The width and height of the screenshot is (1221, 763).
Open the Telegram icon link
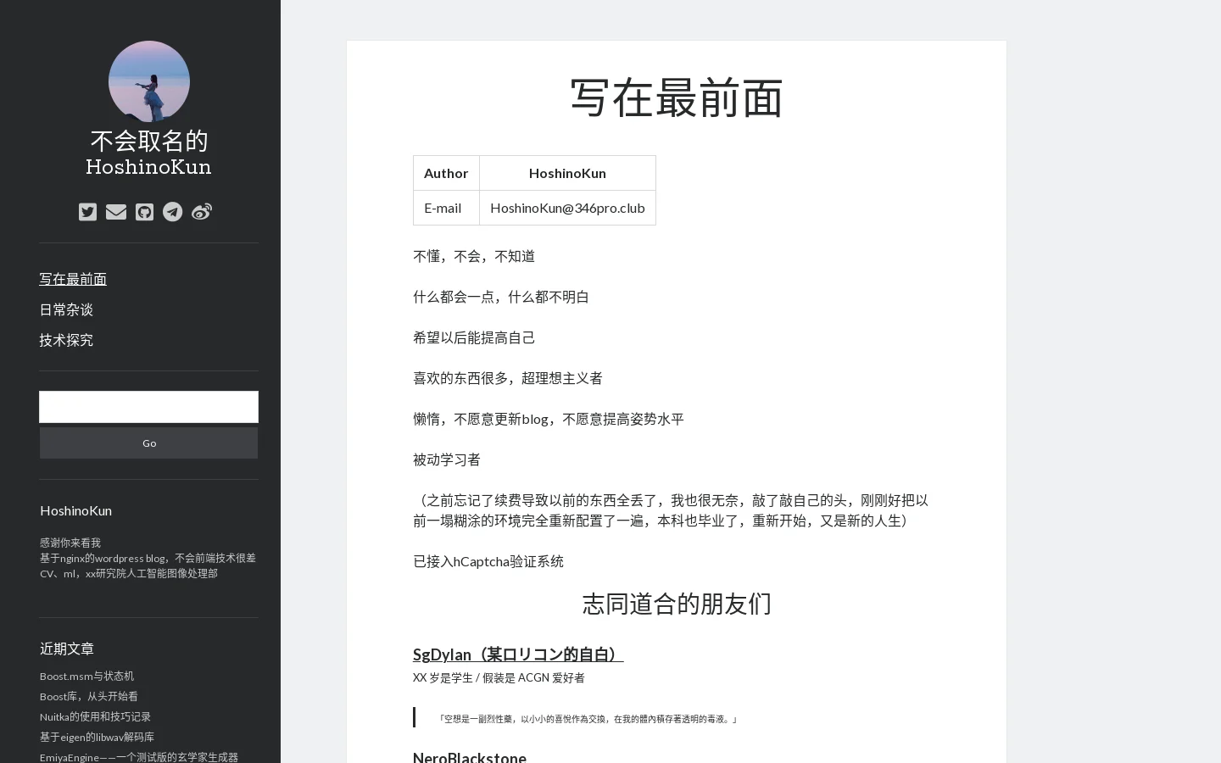(173, 212)
